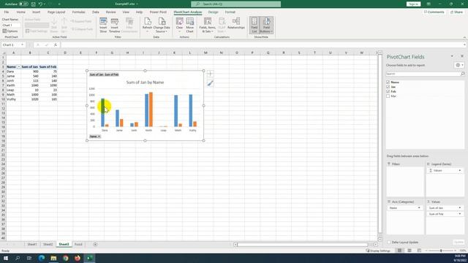Open PivotChart Fields pane options arrow
Screen dimensions: 468x263
[452, 56]
